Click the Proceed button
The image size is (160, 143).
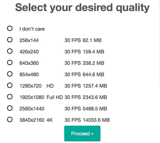click(82, 133)
